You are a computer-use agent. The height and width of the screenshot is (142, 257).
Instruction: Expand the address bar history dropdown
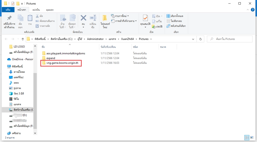tap(193, 39)
